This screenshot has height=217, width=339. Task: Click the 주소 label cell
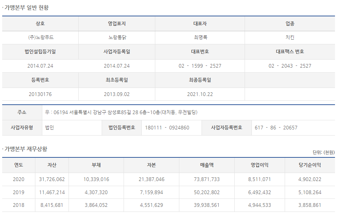[22, 112]
